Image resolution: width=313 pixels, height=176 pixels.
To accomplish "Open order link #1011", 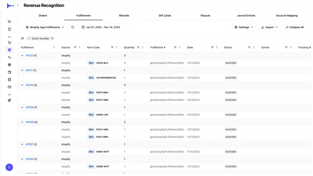I will (x=29, y=70).
